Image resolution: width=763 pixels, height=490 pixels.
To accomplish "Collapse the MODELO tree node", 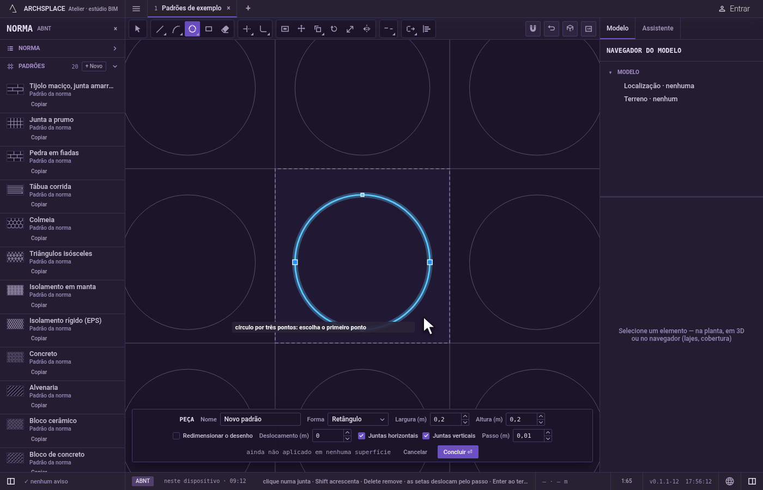I will [x=610, y=72].
